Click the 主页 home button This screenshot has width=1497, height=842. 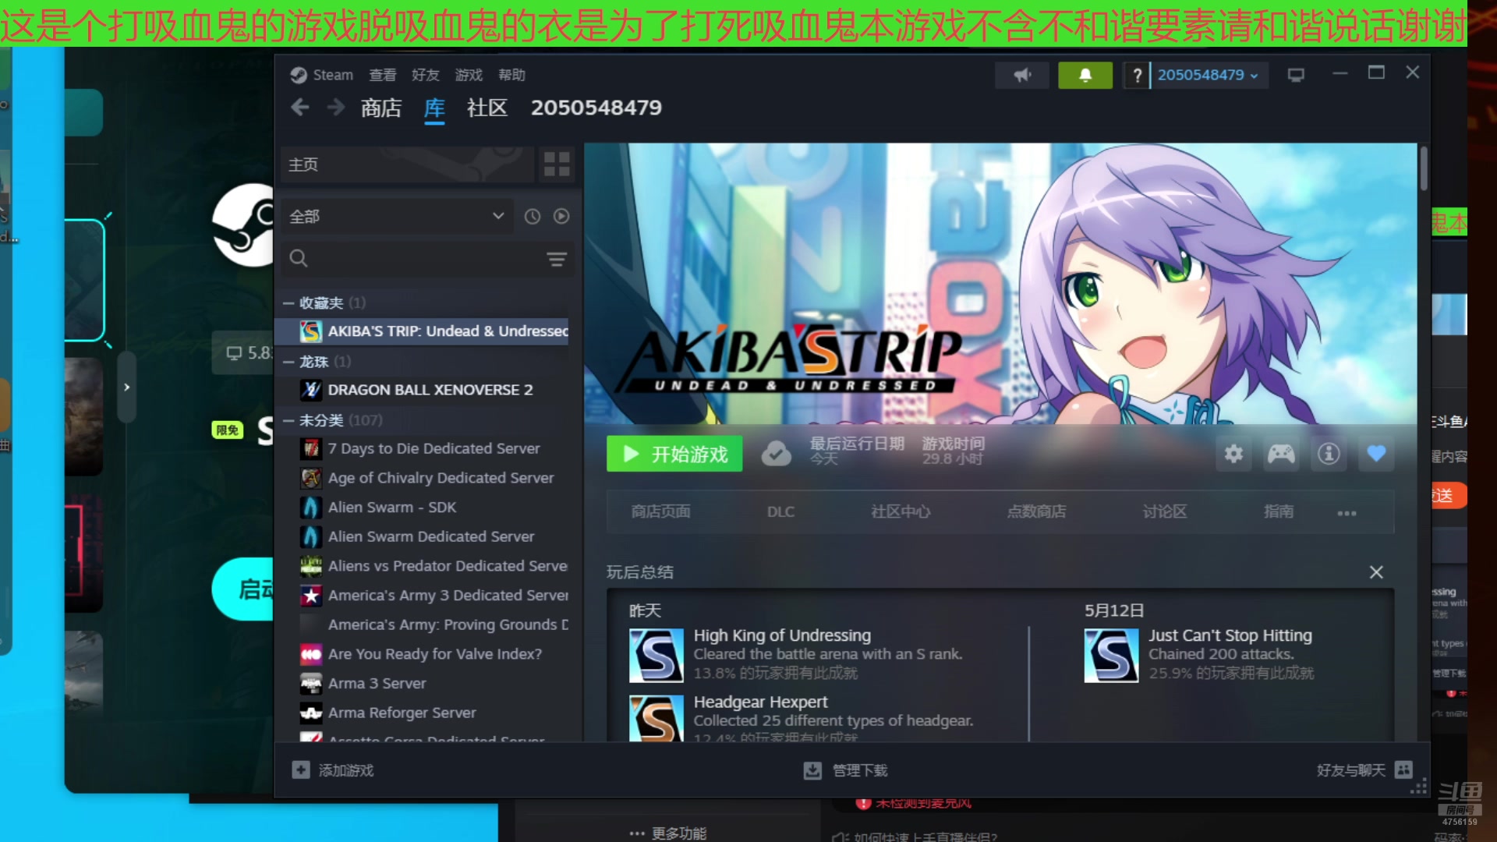[407, 165]
